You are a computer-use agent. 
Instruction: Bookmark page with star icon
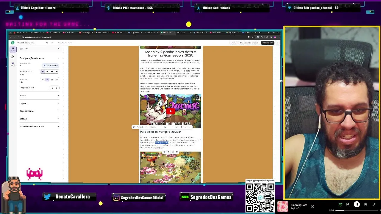(252, 37)
